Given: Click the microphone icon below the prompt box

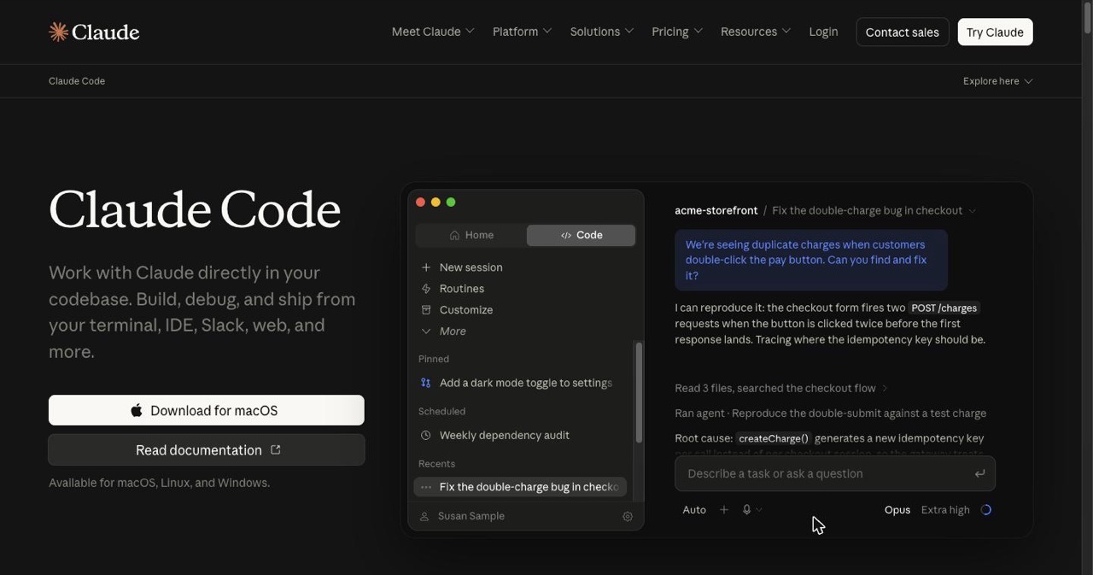Looking at the screenshot, I should coord(746,510).
